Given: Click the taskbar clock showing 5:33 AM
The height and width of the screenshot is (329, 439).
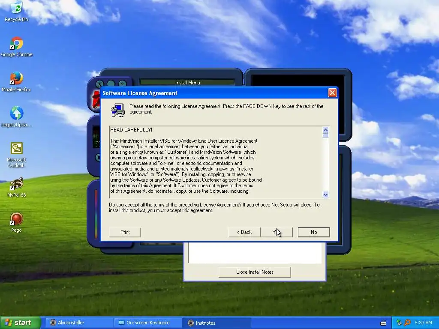Looking at the screenshot, I should pyautogui.click(x=423, y=323).
